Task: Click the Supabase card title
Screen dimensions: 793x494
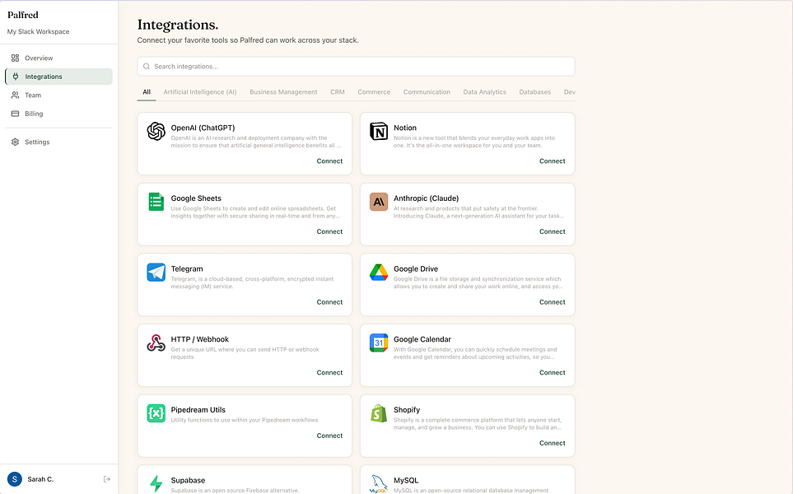Action: 188,480
